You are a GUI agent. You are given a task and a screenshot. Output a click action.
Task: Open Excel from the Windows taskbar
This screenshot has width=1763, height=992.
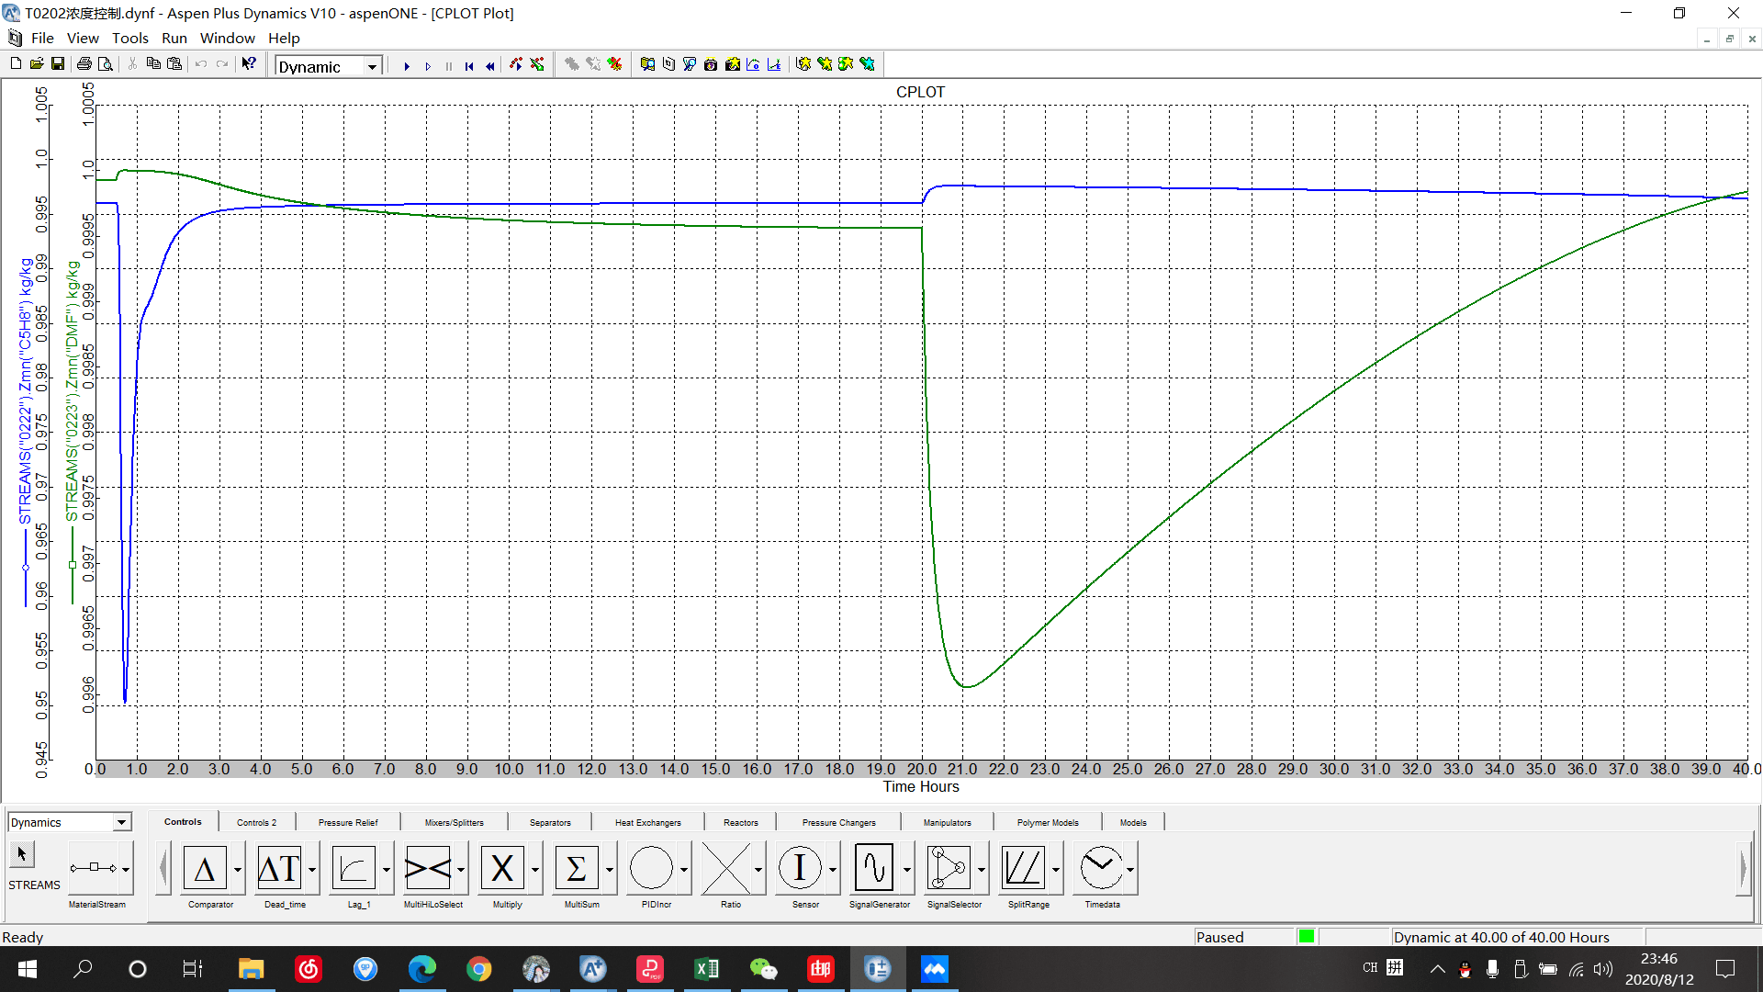(x=707, y=969)
